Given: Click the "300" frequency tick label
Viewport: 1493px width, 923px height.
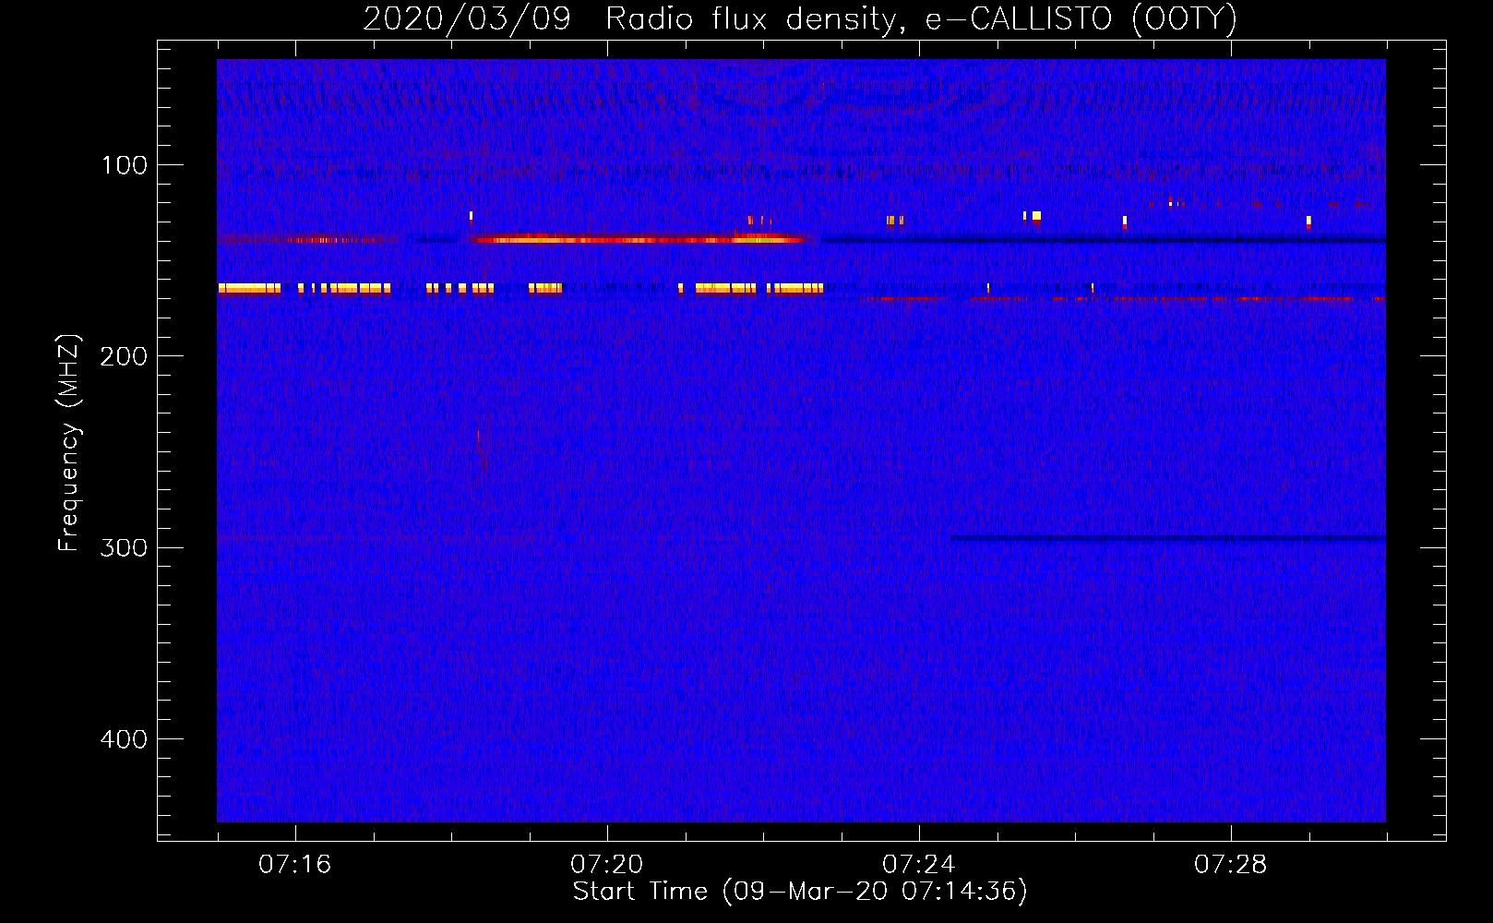Looking at the screenshot, I should click(123, 547).
